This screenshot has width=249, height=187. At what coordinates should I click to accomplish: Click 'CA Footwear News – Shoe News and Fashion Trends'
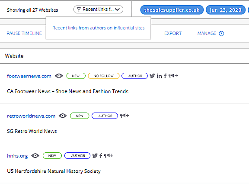tap(67, 91)
